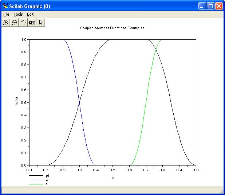225x195 pixels.
Task: Click the Zoom out magnifier icon
Action: [x=14, y=23]
